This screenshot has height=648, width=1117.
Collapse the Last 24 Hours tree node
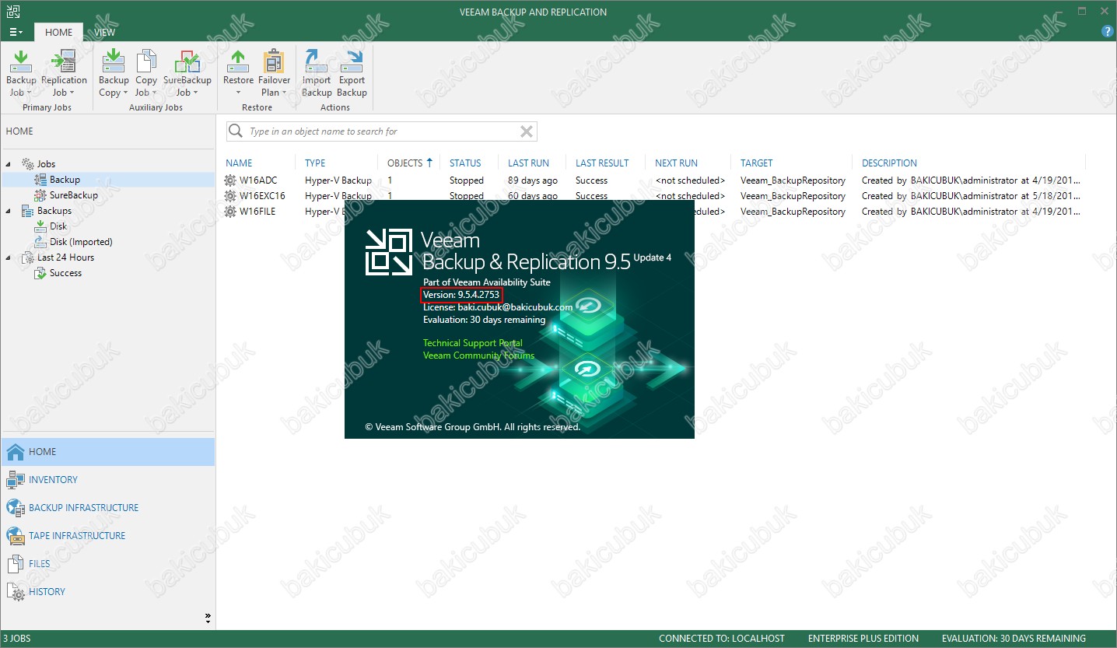9,257
